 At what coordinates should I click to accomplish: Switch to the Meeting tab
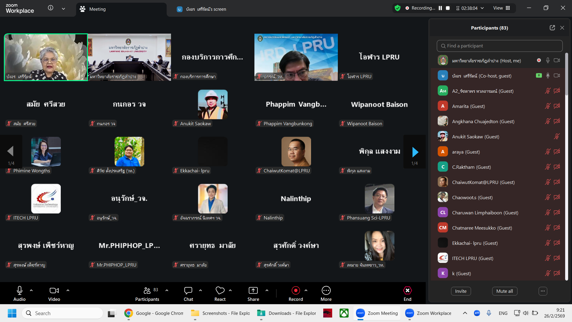tap(97, 9)
